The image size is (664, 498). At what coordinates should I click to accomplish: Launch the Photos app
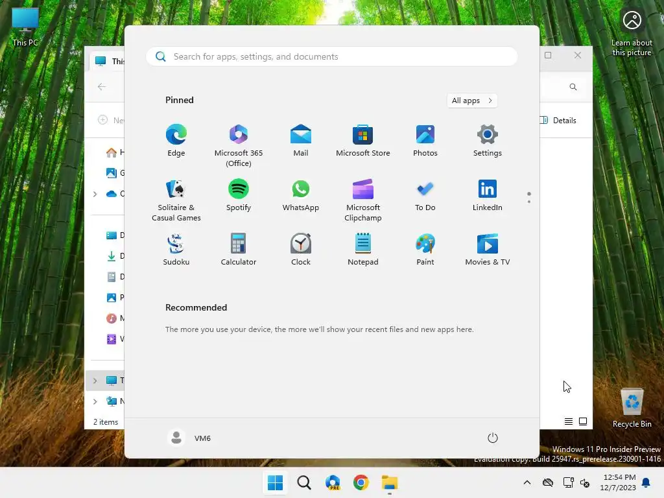point(425,141)
